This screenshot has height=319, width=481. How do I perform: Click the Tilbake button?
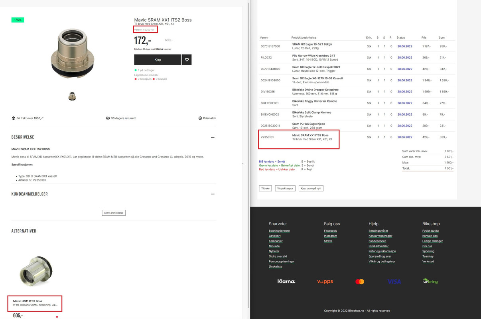tap(265, 188)
